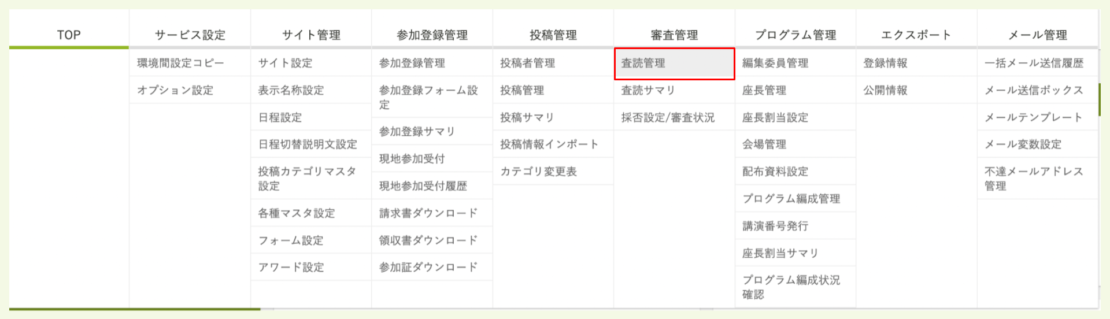
Task: Open メールテンプレート
Action: 1034,117
